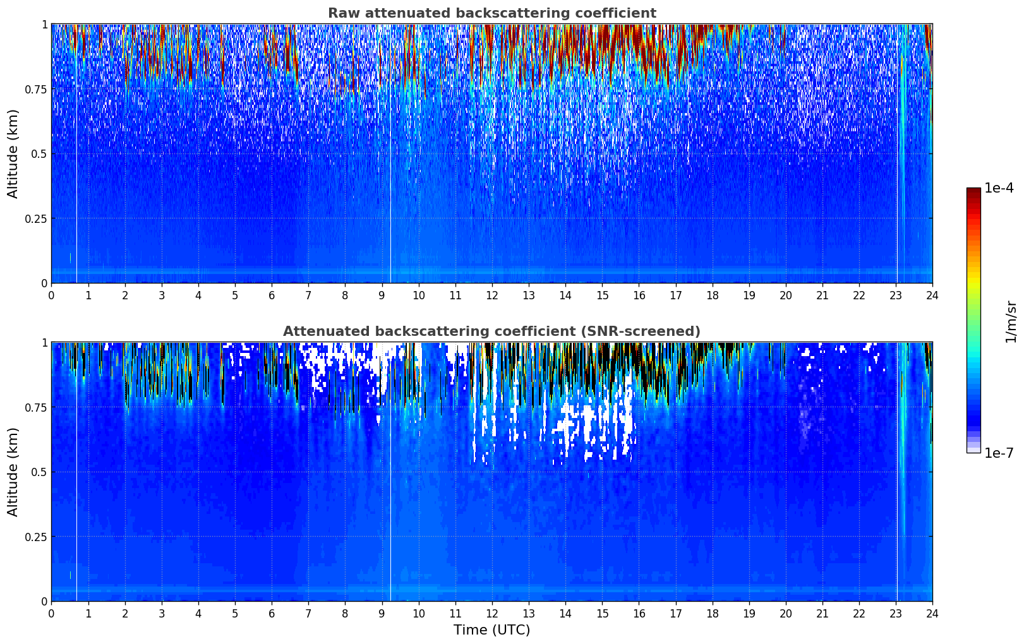1024x644 pixels.
Task: Click hour 6 tick on bottom plot's time axis
Action: pyautogui.click(x=272, y=613)
